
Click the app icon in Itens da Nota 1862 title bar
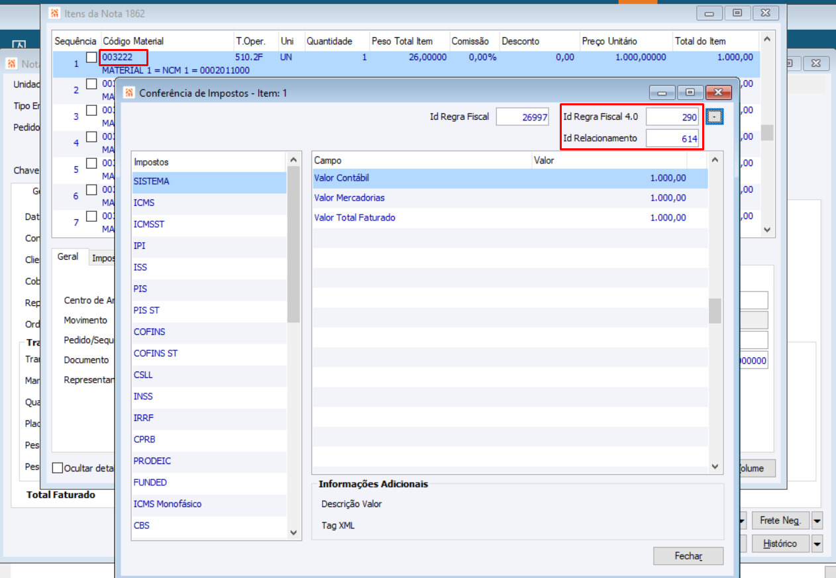[x=54, y=13]
